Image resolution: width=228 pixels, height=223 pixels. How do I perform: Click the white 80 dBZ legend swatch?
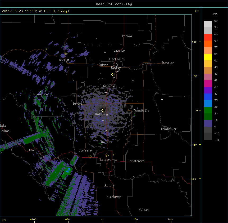[x=208, y=24]
